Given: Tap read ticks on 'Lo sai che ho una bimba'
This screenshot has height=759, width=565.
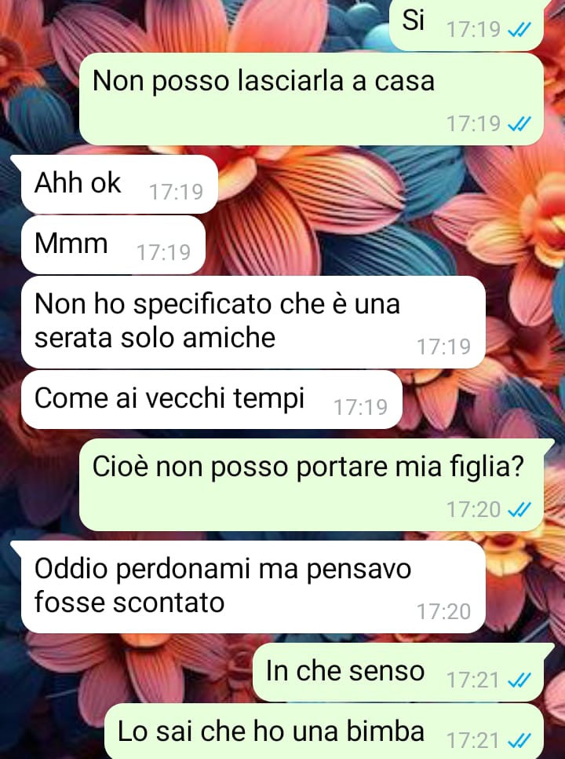Looking at the screenshot, I should (519, 741).
